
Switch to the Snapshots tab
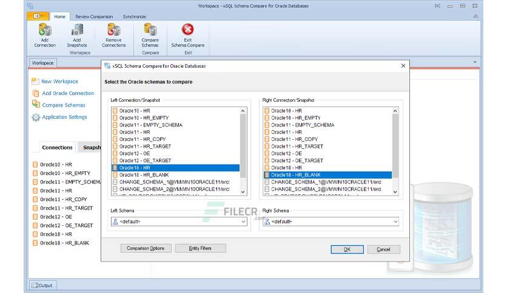90,148
